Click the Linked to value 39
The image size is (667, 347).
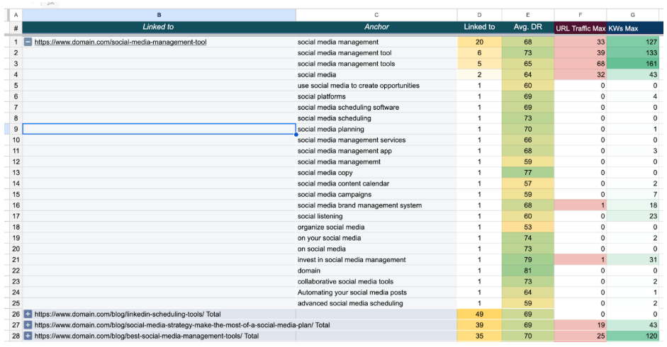pyautogui.click(x=479, y=325)
